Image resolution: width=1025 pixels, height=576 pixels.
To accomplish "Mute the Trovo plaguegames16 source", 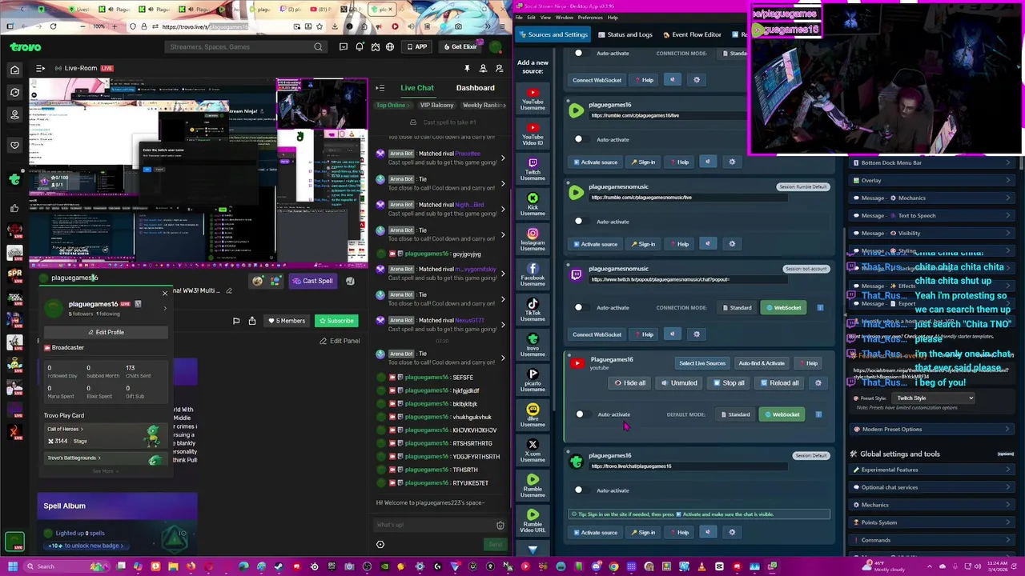I will 707,532.
